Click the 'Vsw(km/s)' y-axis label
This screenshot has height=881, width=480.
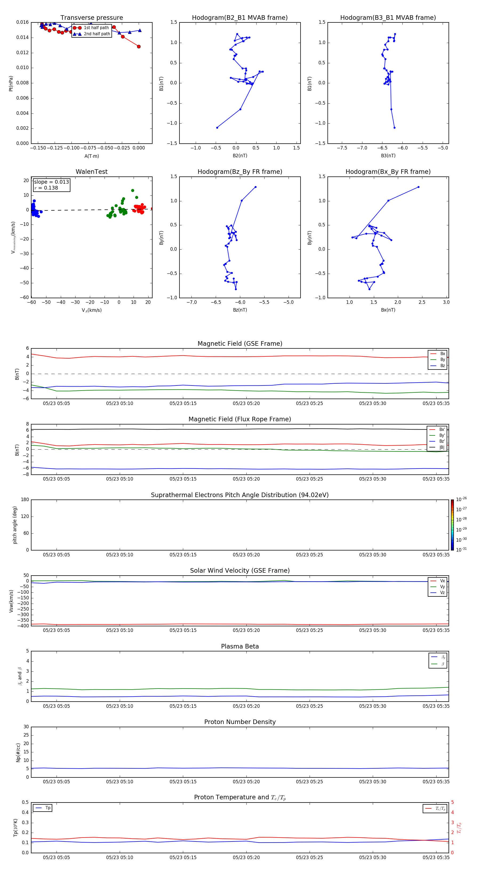click(x=11, y=601)
